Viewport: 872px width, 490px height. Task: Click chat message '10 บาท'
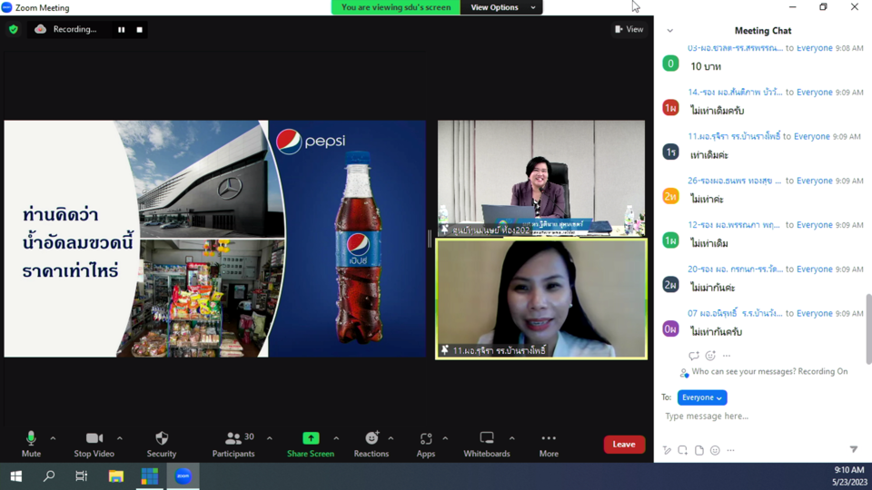click(706, 66)
